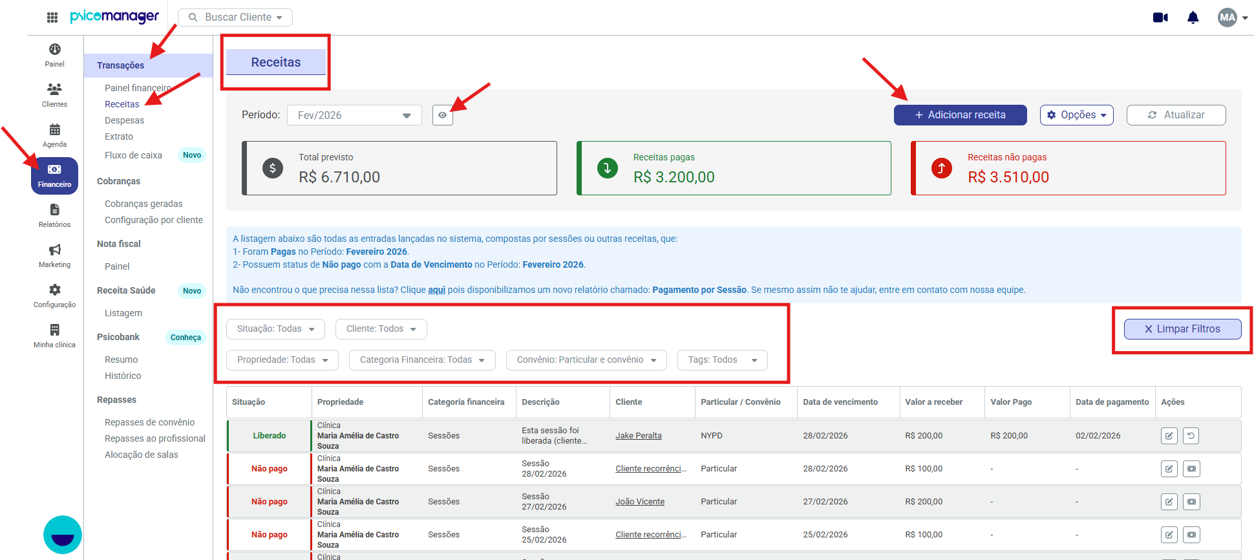1254x560 pixels.
Task: Click the Receitas não pagas summary card
Action: tap(1068, 168)
